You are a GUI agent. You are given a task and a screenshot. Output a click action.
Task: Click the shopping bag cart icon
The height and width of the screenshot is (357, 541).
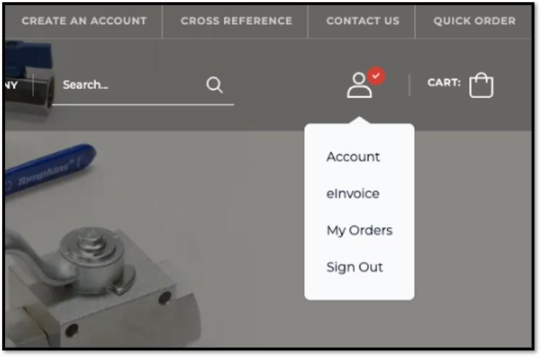pos(482,85)
